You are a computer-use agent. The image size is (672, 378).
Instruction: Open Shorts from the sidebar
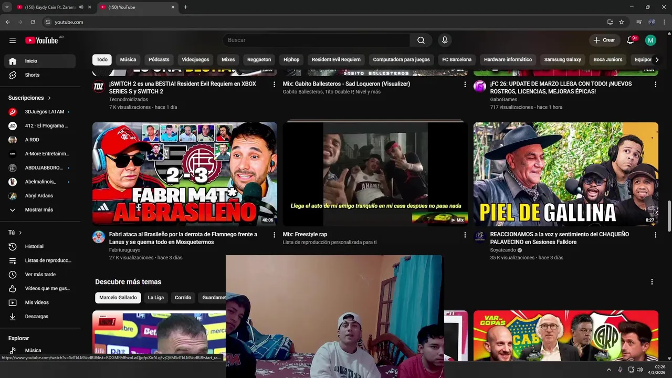[40, 75]
